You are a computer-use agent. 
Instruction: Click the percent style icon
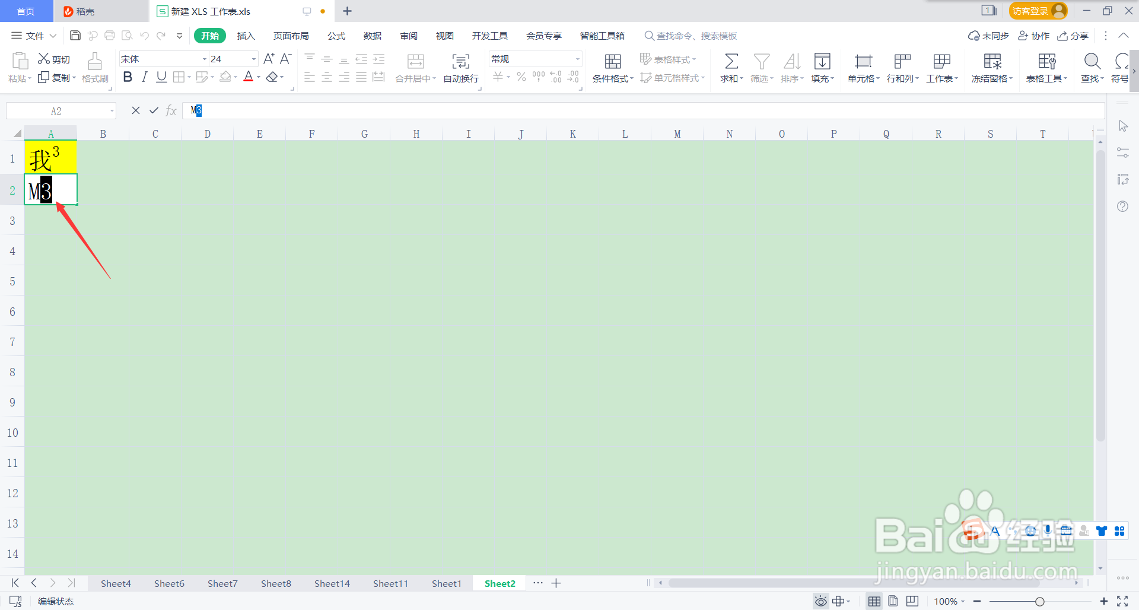521,77
